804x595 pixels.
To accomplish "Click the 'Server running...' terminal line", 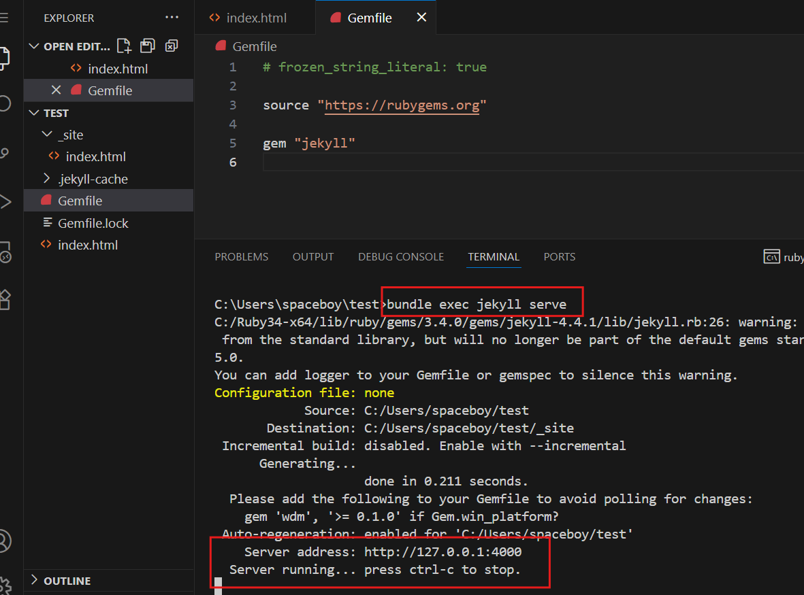I will point(375,569).
